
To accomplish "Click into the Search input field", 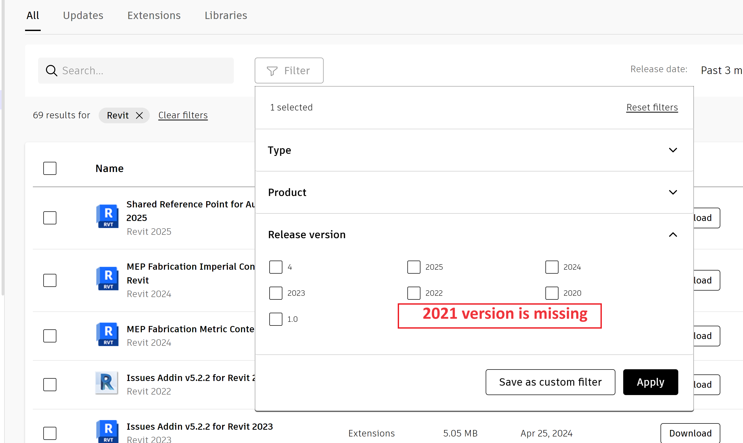I will 144,71.
